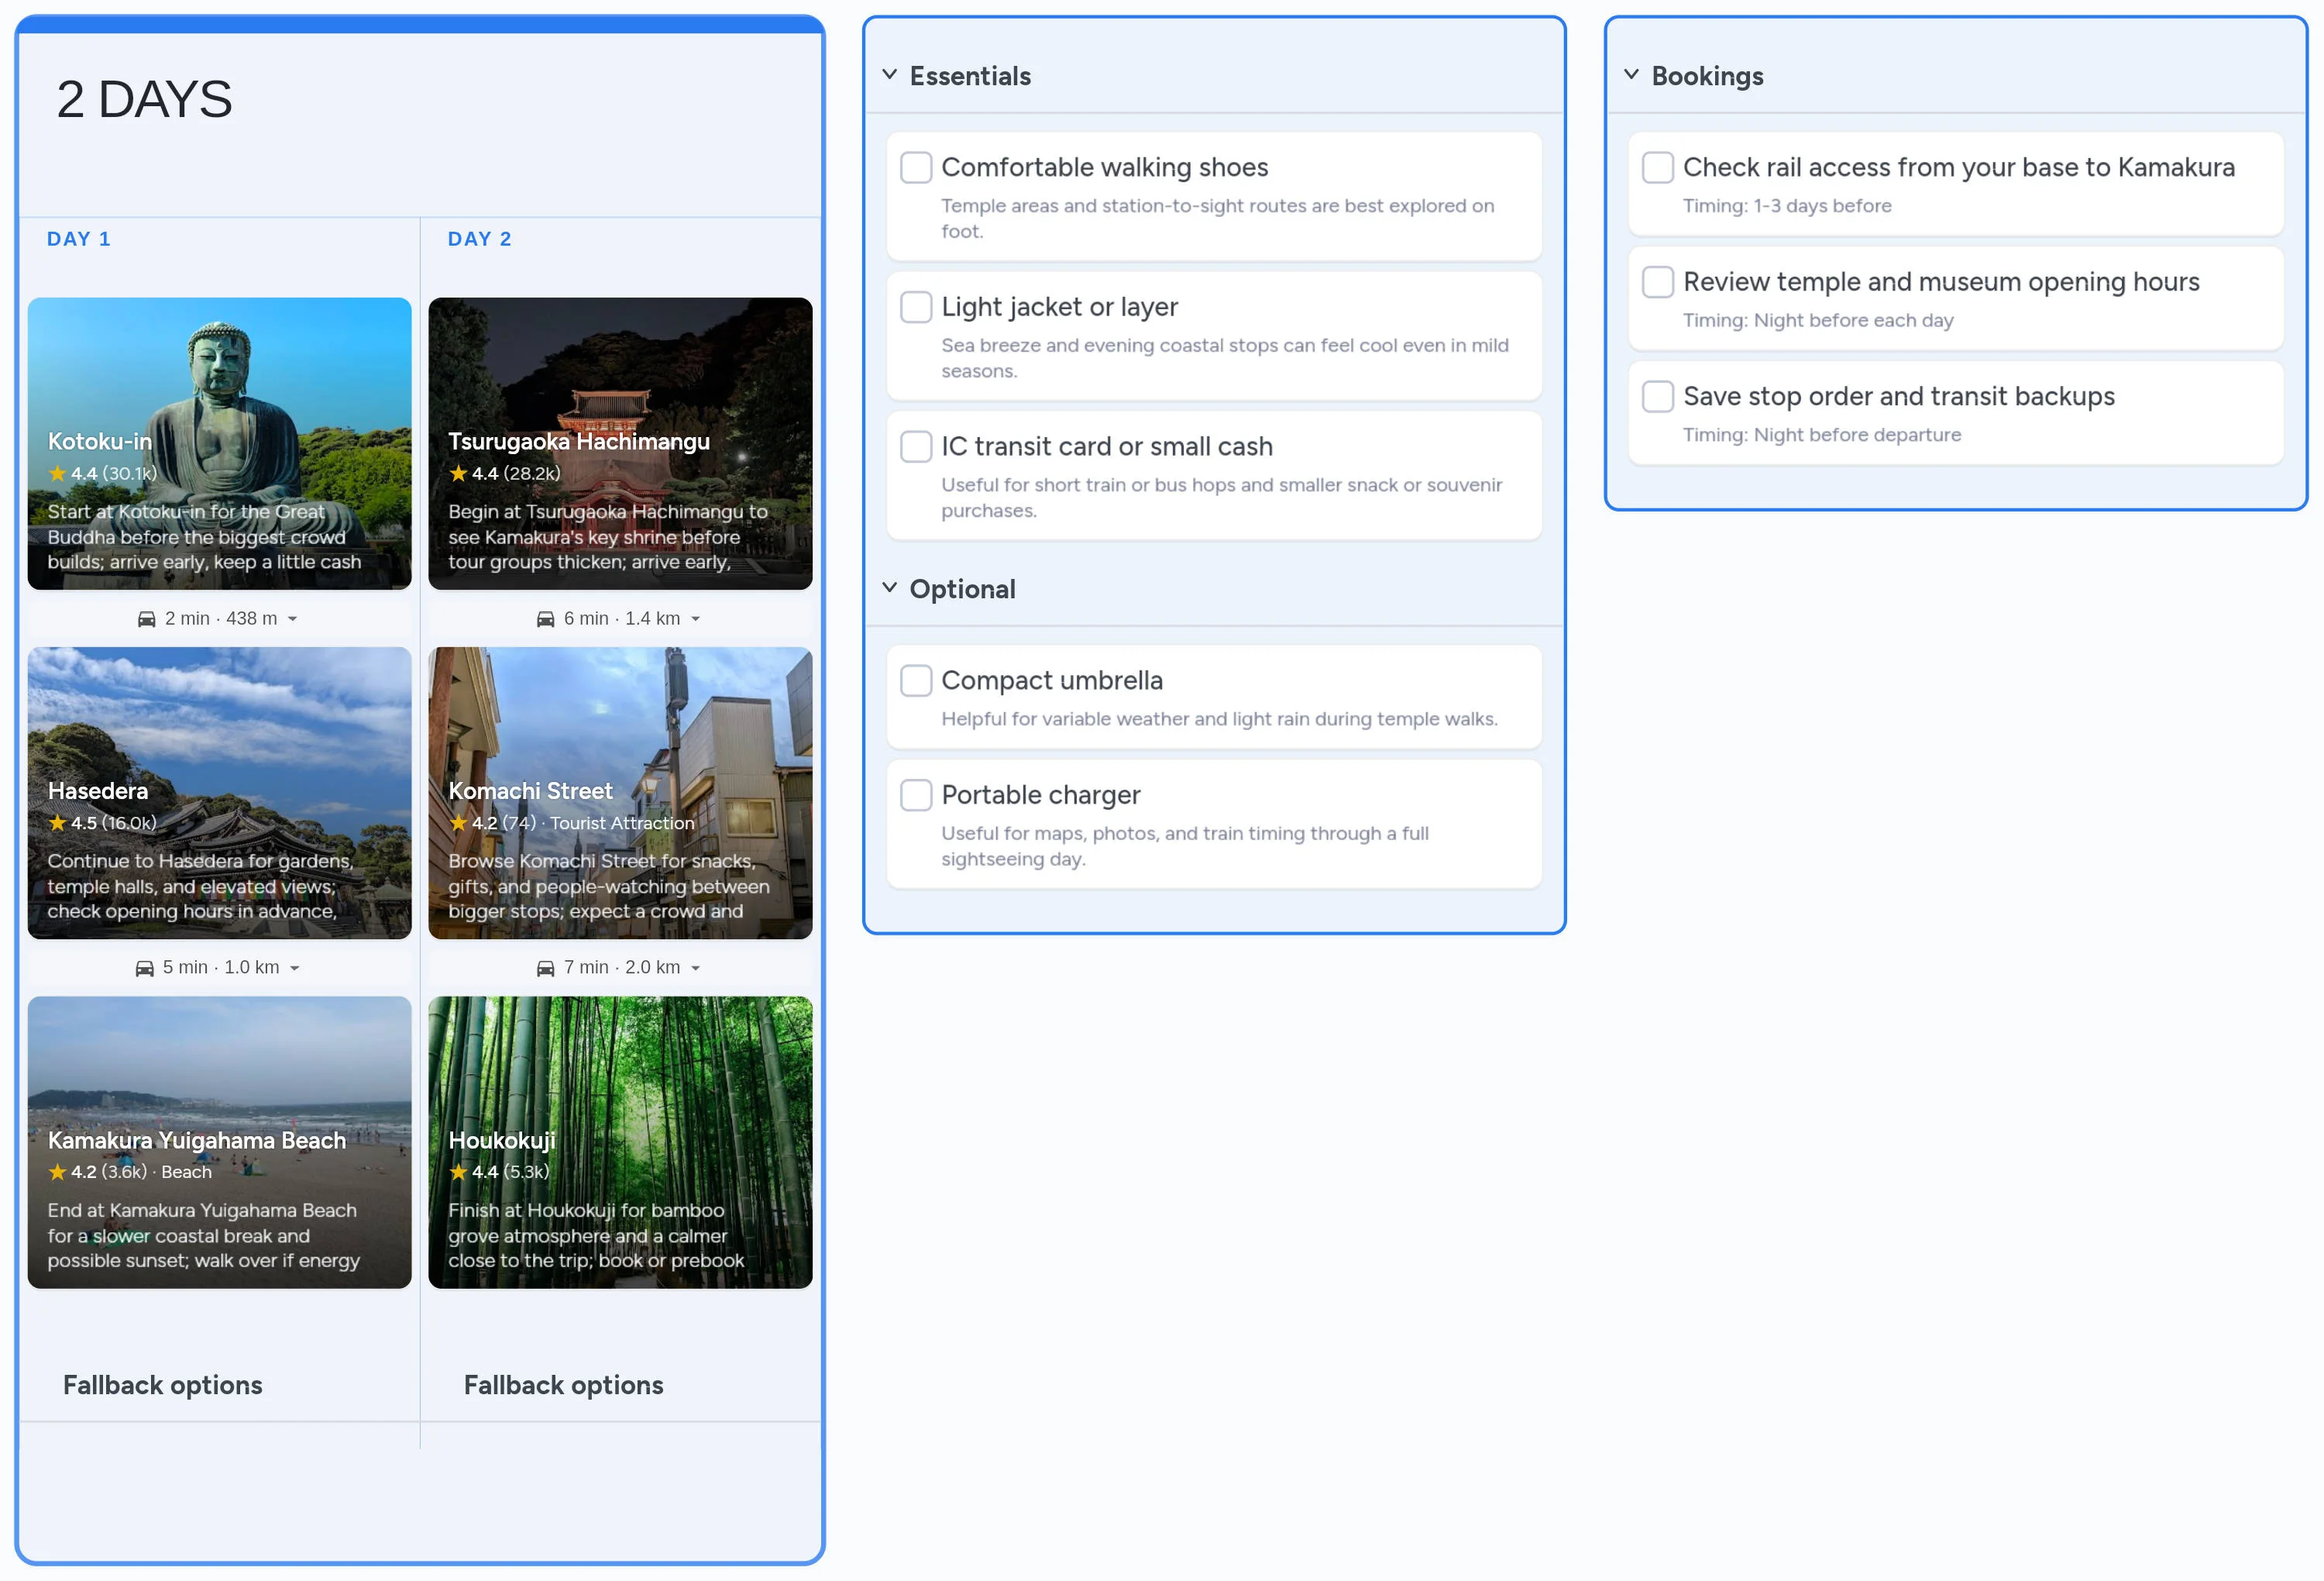Screen dimensions: 2324x1581
Task: Click car icon between Kotoku-in and Hasedera
Action: point(146,619)
